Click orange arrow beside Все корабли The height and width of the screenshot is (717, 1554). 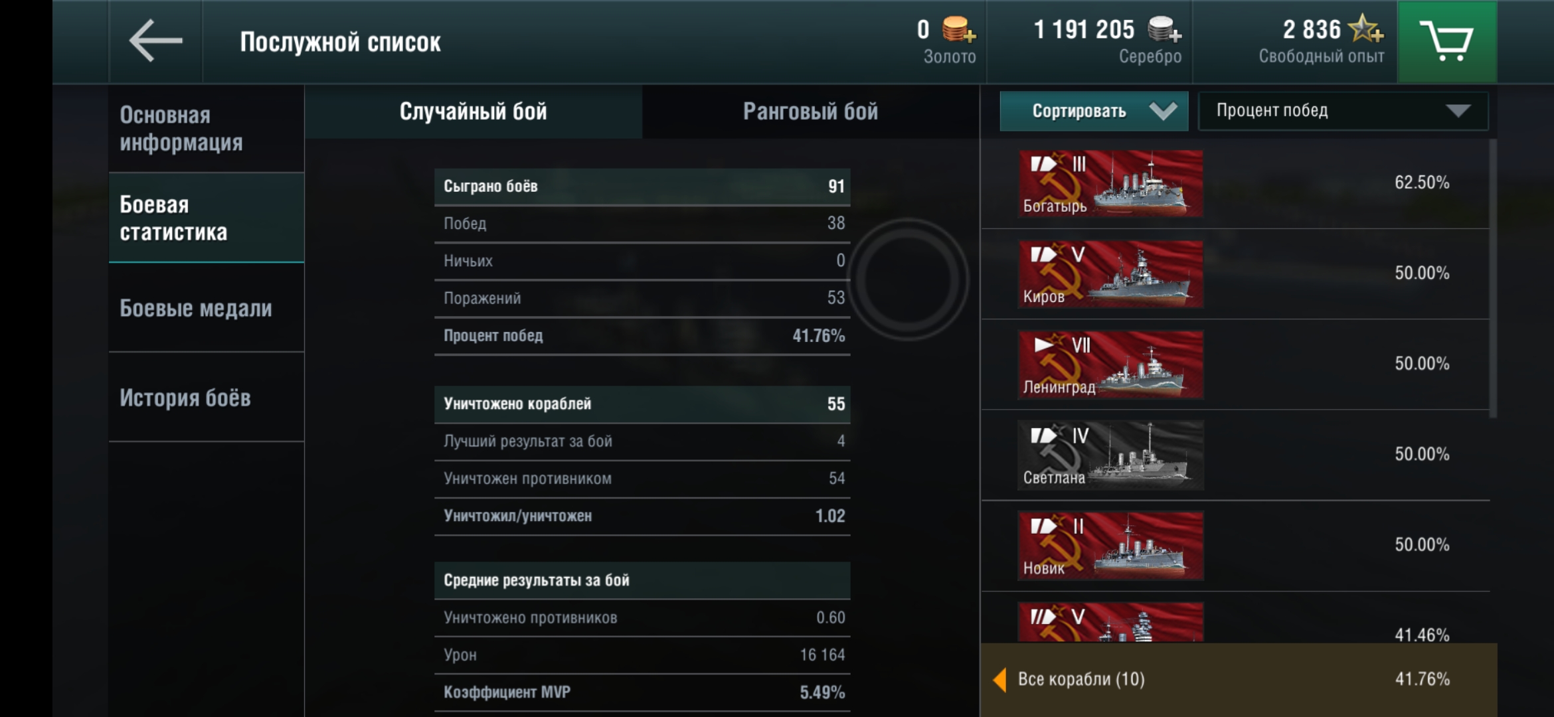[999, 679]
